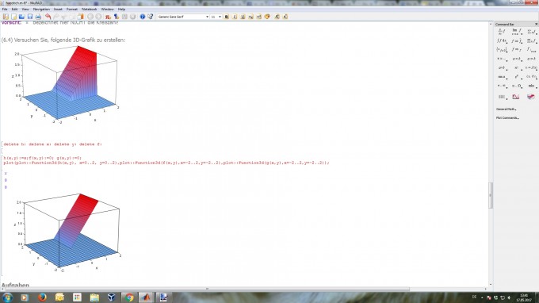
Task: Open the File menu
Action: point(5,10)
